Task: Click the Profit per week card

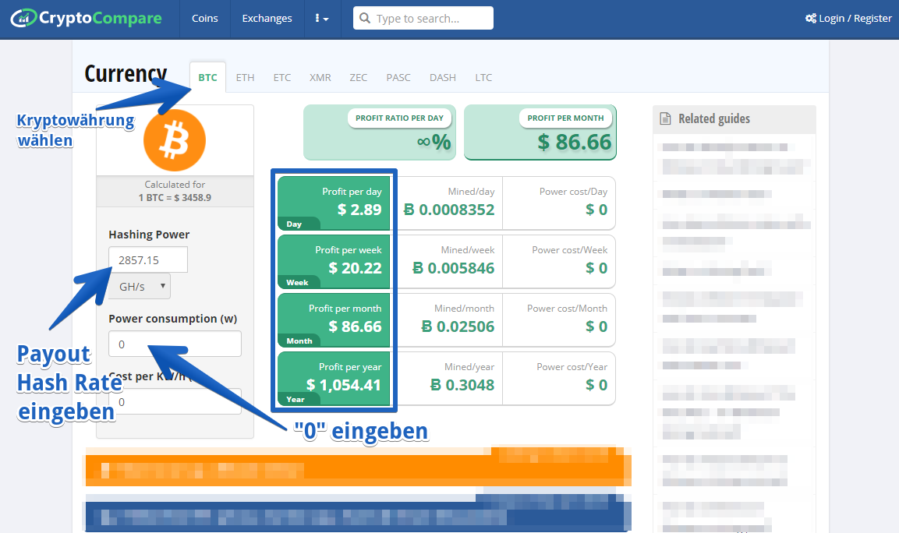Action: (x=334, y=261)
